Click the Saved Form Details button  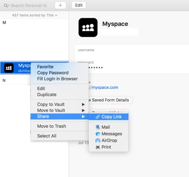tap(110, 100)
